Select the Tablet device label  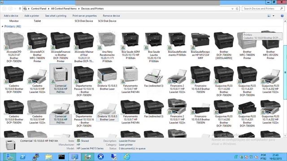[x=37, y=21]
